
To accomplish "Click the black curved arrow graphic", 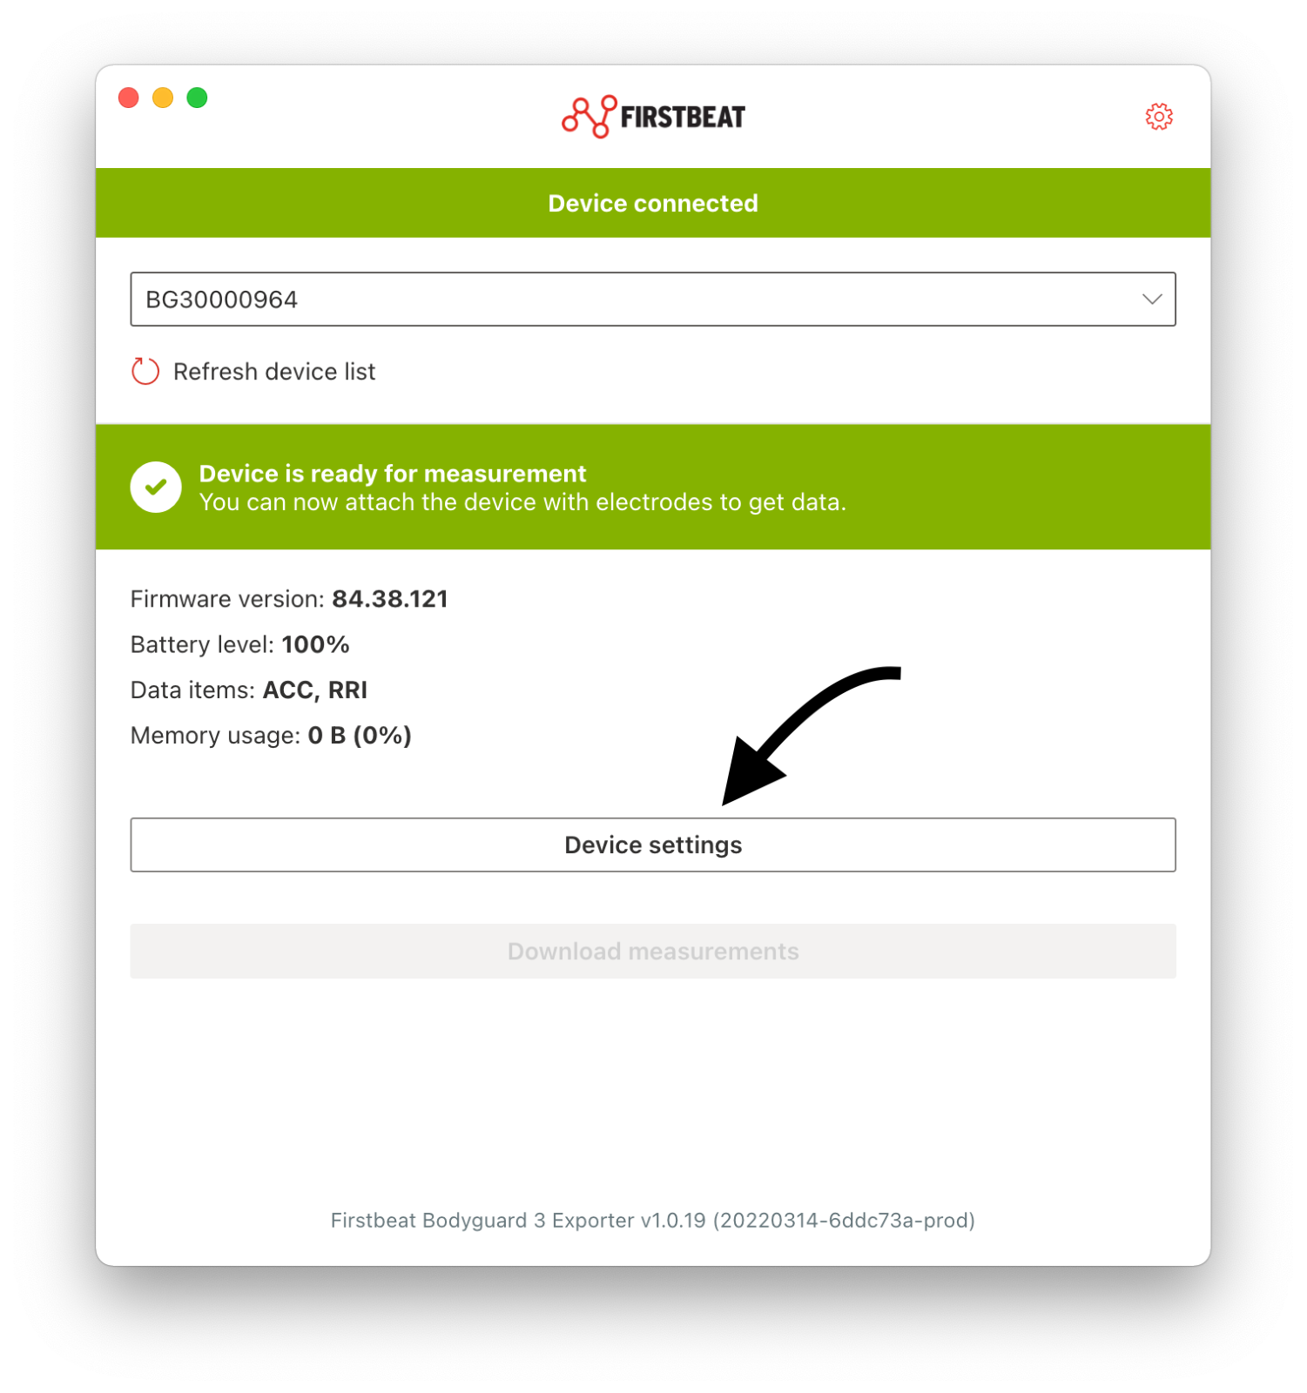I will coord(812,736).
